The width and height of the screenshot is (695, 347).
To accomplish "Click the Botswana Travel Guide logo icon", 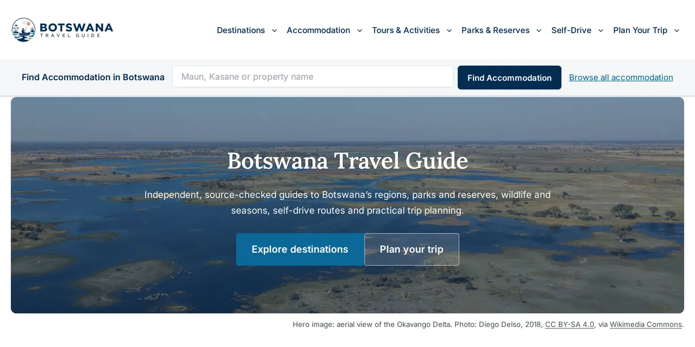I will pyautogui.click(x=23, y=30).
